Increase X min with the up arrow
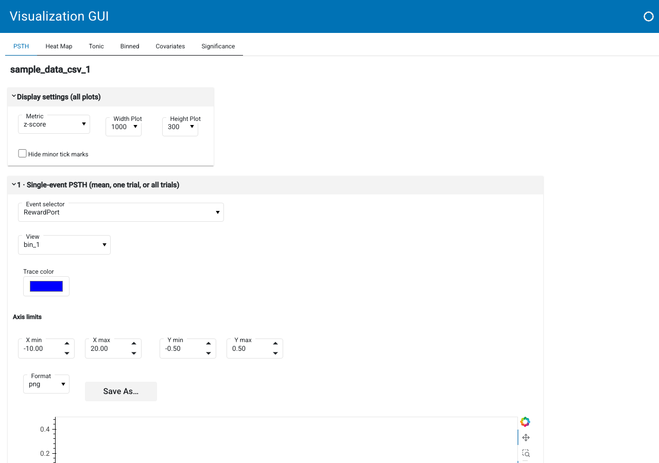Image resolution: width=659 pixels, height=463 pixels. pyautogui.click(x=67, y=344)
